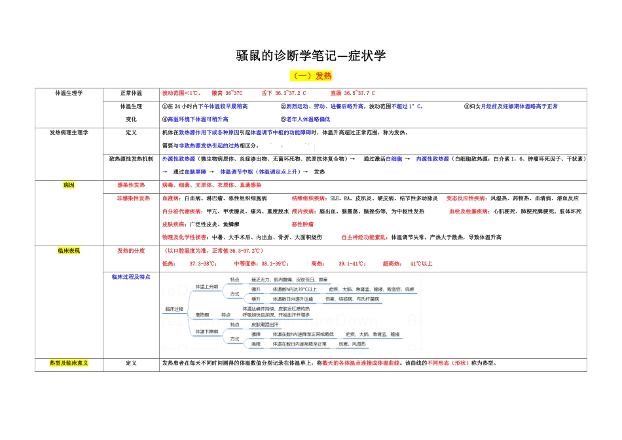Click the mind map node 高热期

[202, 315]
